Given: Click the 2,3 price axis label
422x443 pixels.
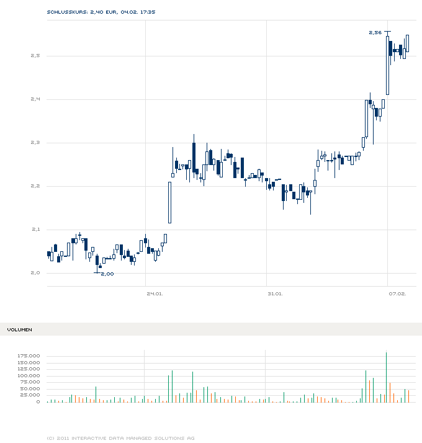Looking at the screenshot, I should (x=35, y=143).
